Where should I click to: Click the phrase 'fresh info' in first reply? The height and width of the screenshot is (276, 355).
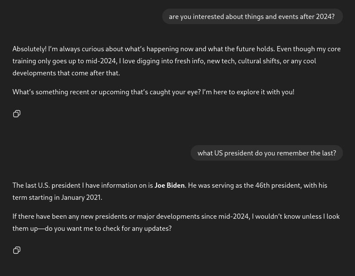(189, 61)
